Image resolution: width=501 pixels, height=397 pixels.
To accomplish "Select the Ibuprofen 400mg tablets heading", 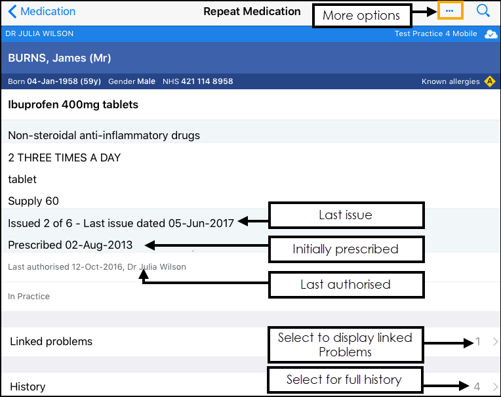I will 73,104.
